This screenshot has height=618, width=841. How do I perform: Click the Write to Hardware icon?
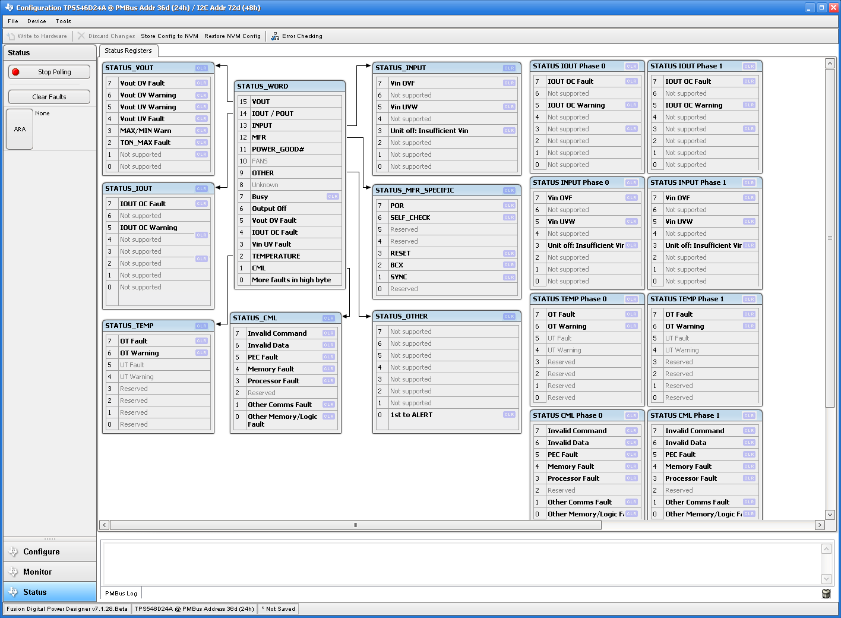point(10,36)
